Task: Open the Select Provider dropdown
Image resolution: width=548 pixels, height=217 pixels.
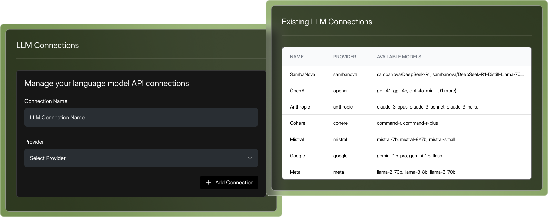Action: coord(141,158)
